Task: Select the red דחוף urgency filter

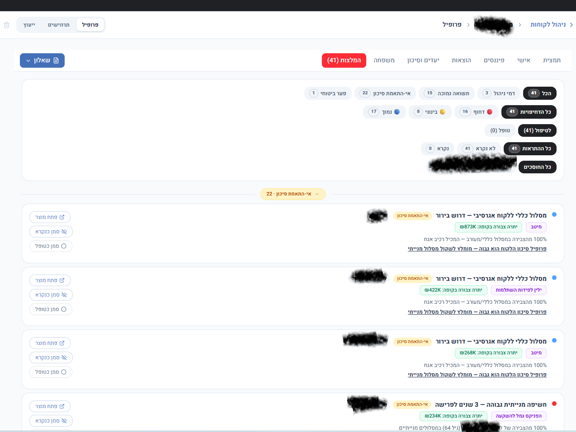Action: click(x=477, y=112)
